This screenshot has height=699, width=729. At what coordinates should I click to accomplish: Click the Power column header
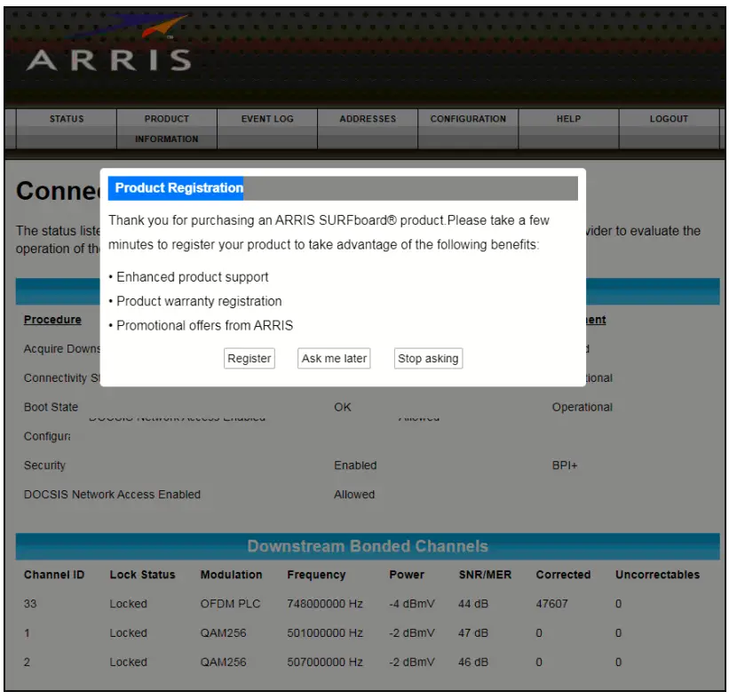click(x=407, y=575)
